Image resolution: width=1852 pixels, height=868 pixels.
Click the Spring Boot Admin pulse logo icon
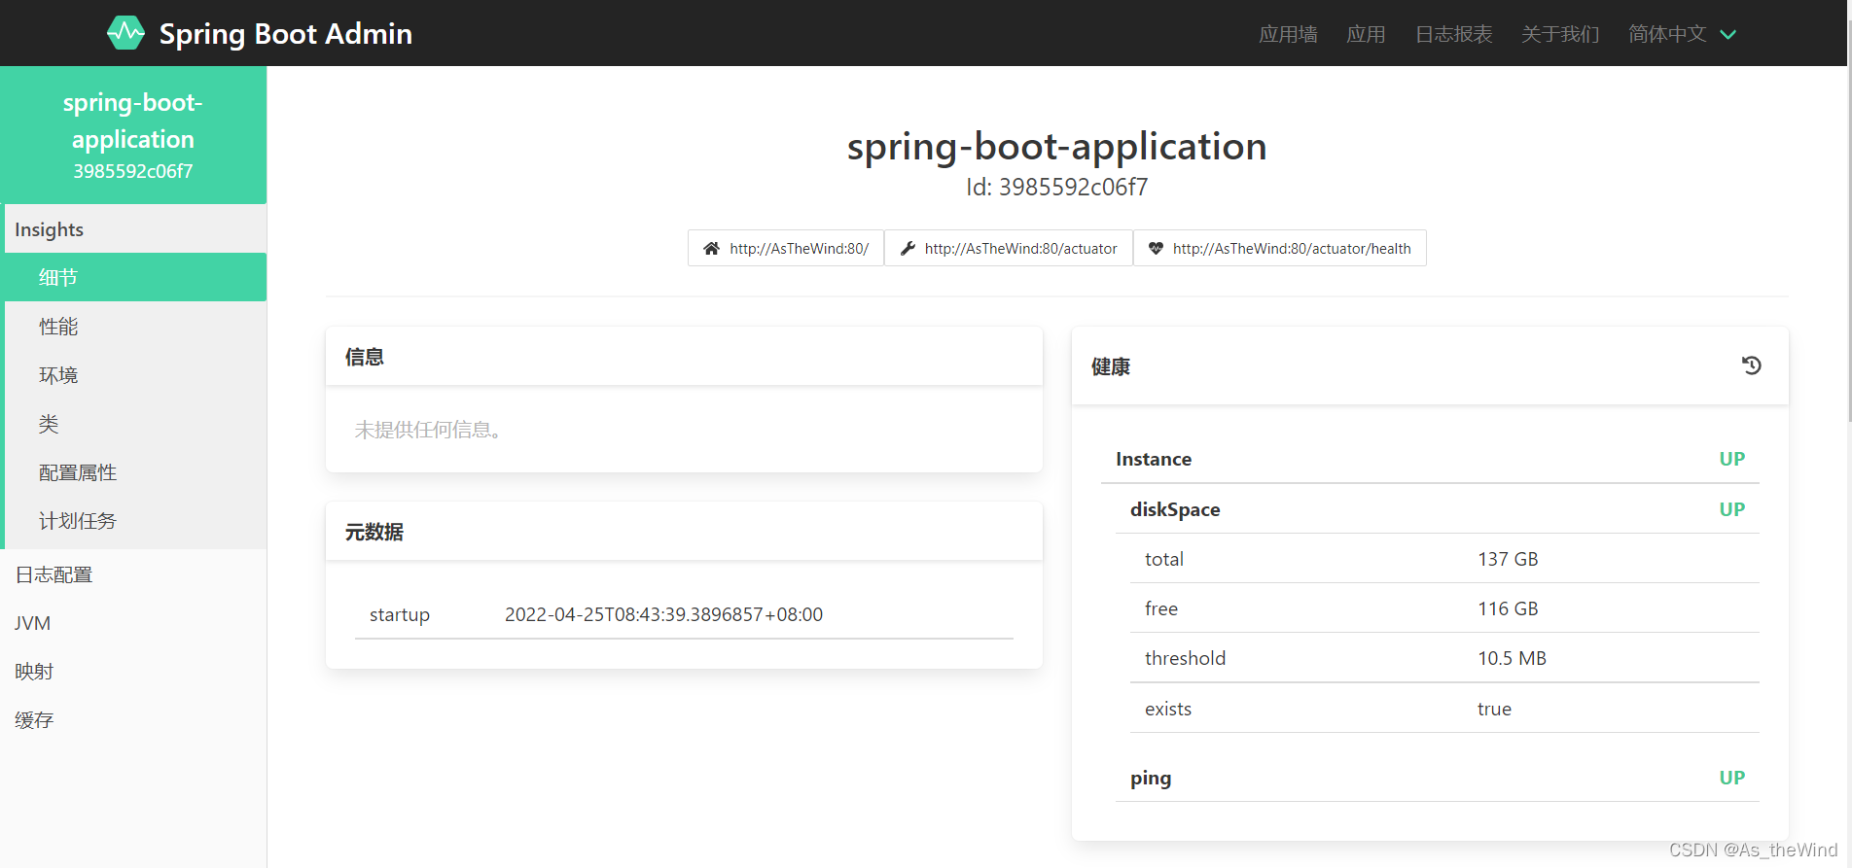pos(125,33)
